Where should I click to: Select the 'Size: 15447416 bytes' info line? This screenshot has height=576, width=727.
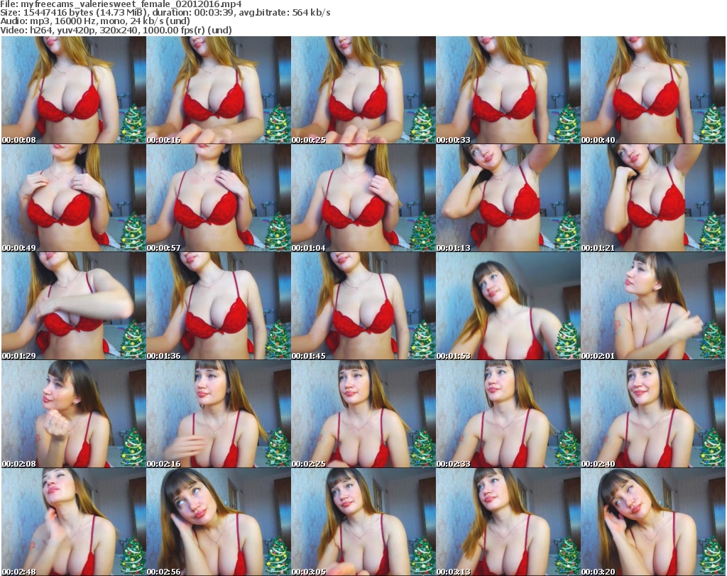pos(165,13)
